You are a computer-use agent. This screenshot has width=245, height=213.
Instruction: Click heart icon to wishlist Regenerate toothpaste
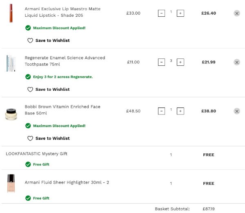30,90
